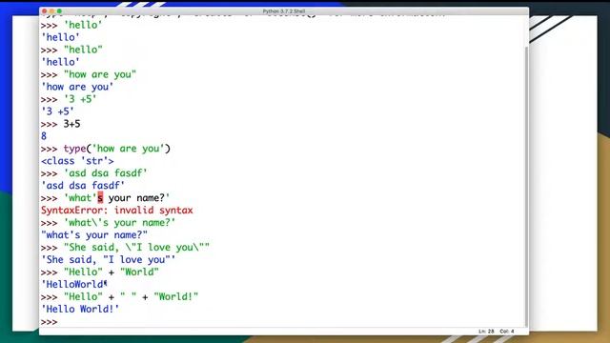
Task: Click the "Hello" + "World" input line
Action: coord(112,272)
